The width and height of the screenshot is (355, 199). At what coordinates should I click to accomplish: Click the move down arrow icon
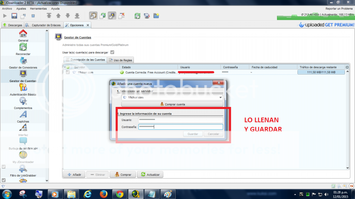click(68, 16)
